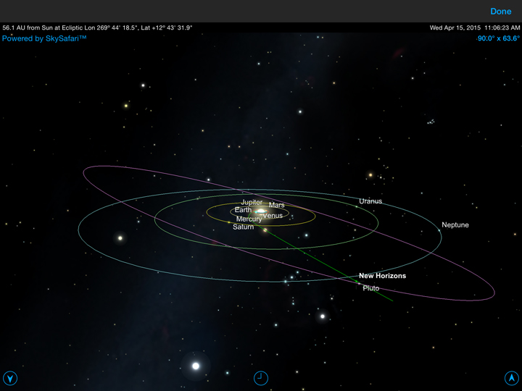Tap the Done button
The width and height of the screenshot is (522, 391).
point(500,12)
